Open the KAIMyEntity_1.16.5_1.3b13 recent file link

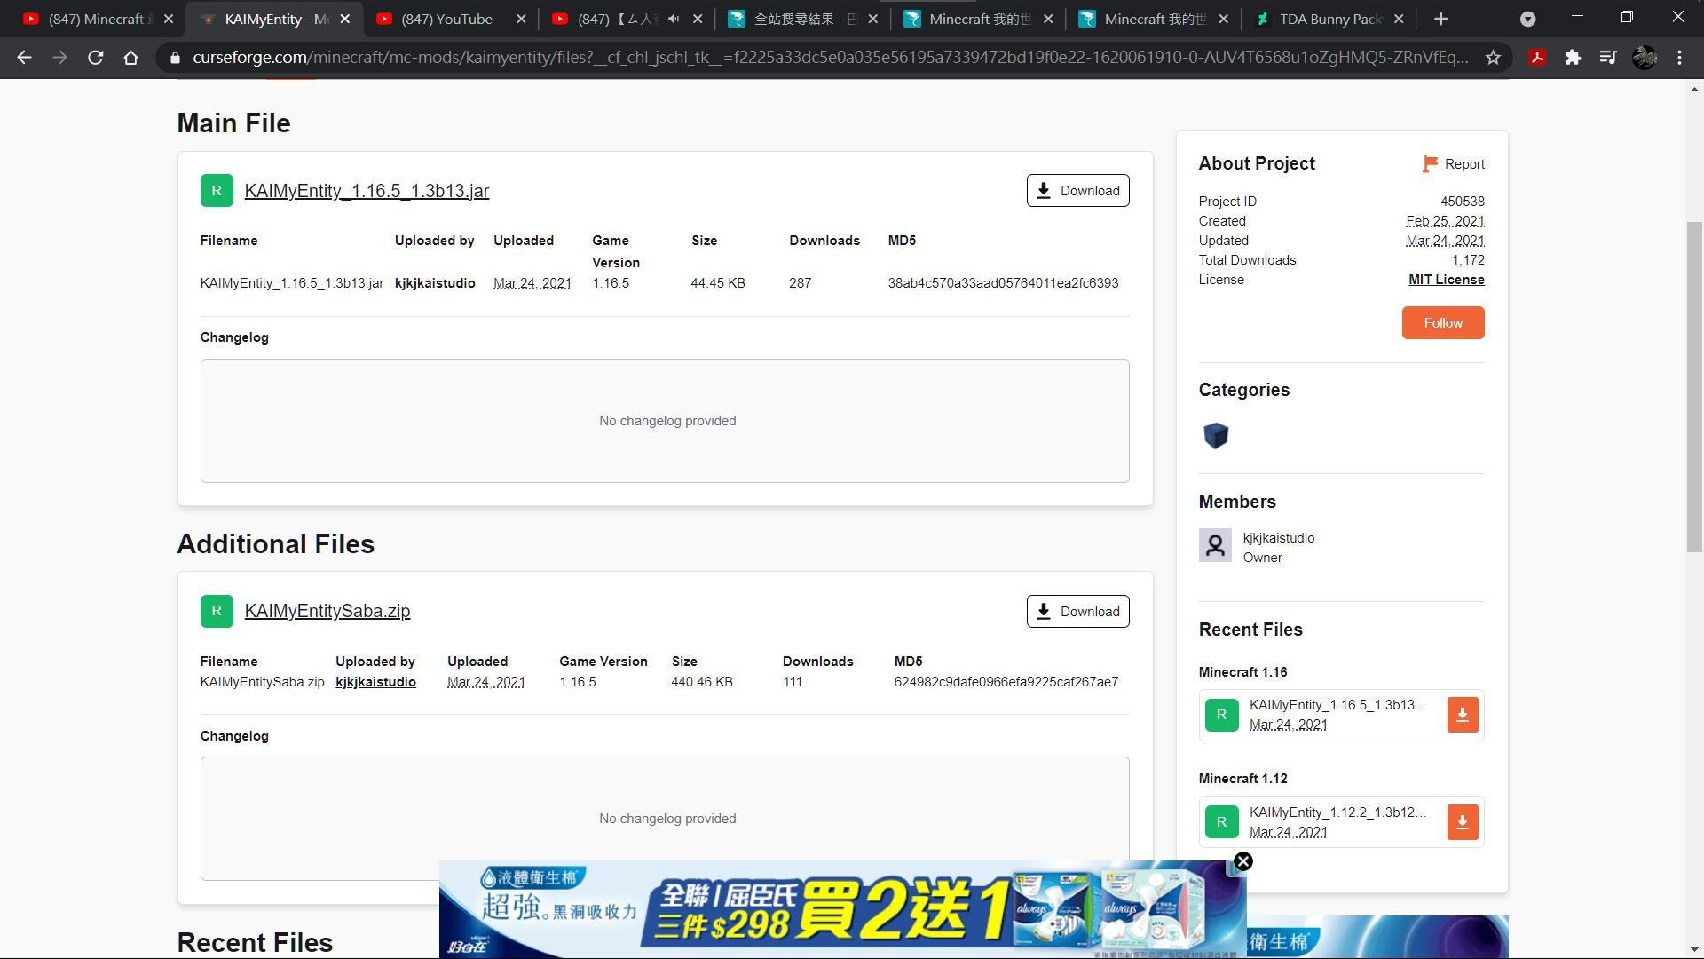(1337, 705)
